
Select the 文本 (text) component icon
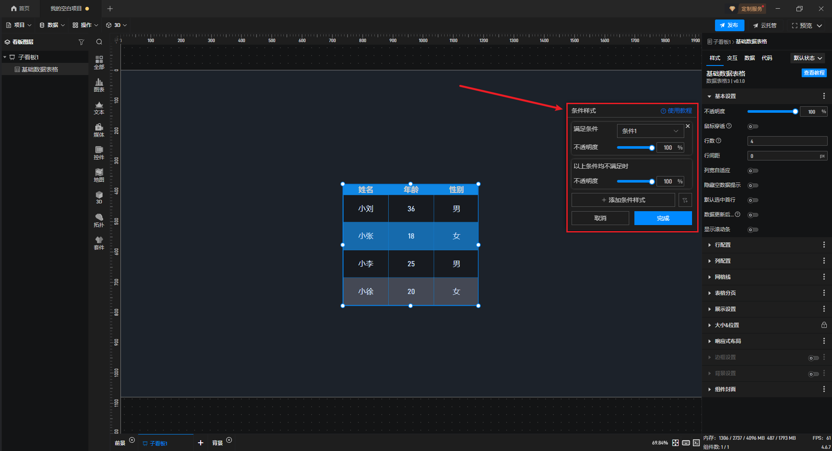click(x=99, y=108)
